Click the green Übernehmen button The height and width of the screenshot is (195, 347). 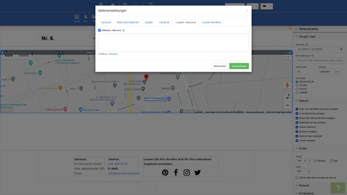239,66
